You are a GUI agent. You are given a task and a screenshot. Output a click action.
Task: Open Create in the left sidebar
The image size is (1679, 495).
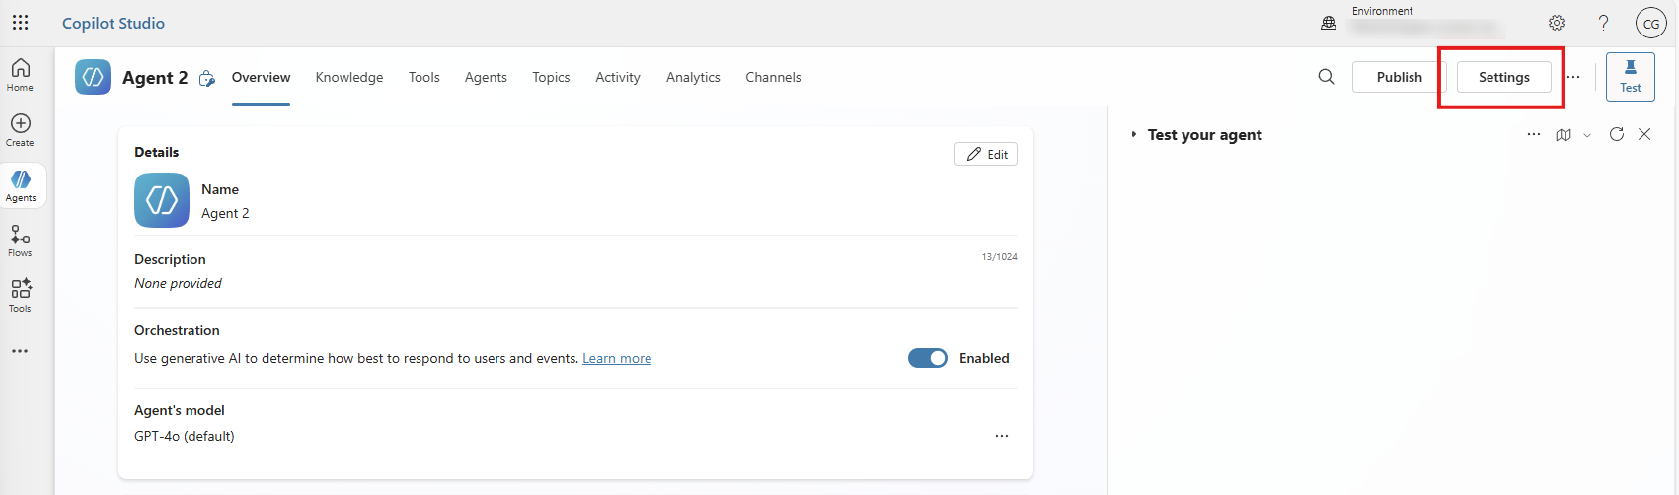point(20,129)
